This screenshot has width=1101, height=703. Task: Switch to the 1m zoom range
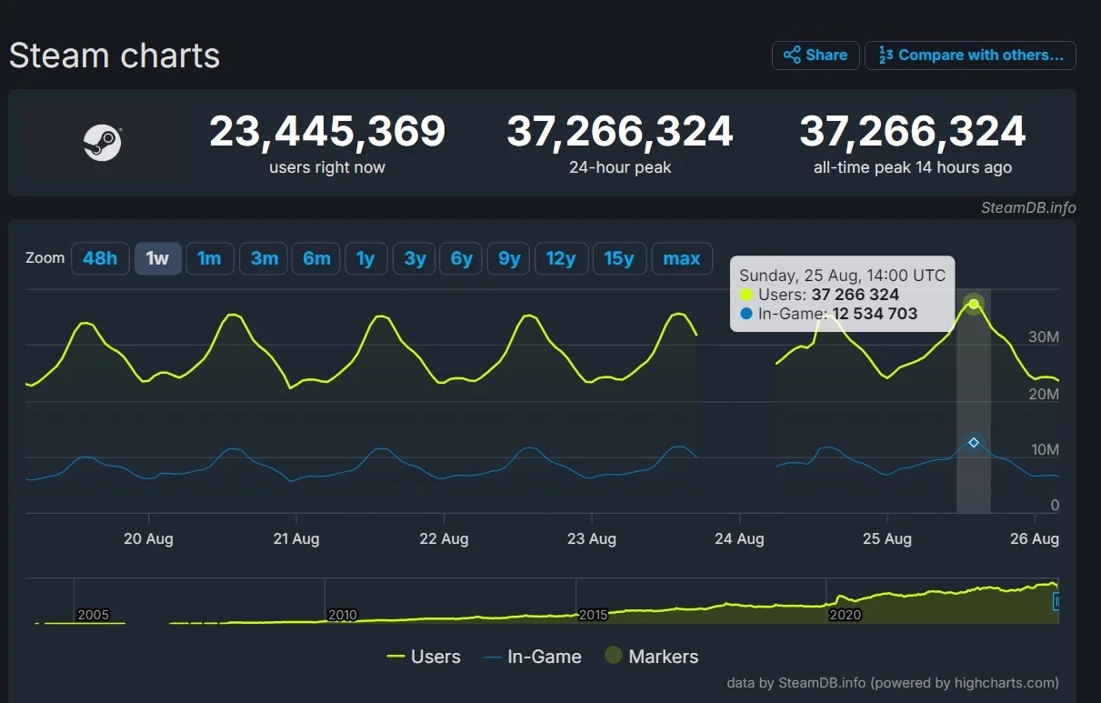click(210, 258)
